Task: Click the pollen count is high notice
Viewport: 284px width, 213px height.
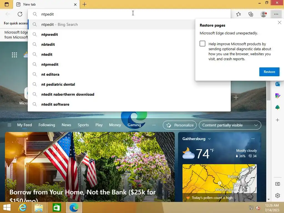Action: point(212,197)
